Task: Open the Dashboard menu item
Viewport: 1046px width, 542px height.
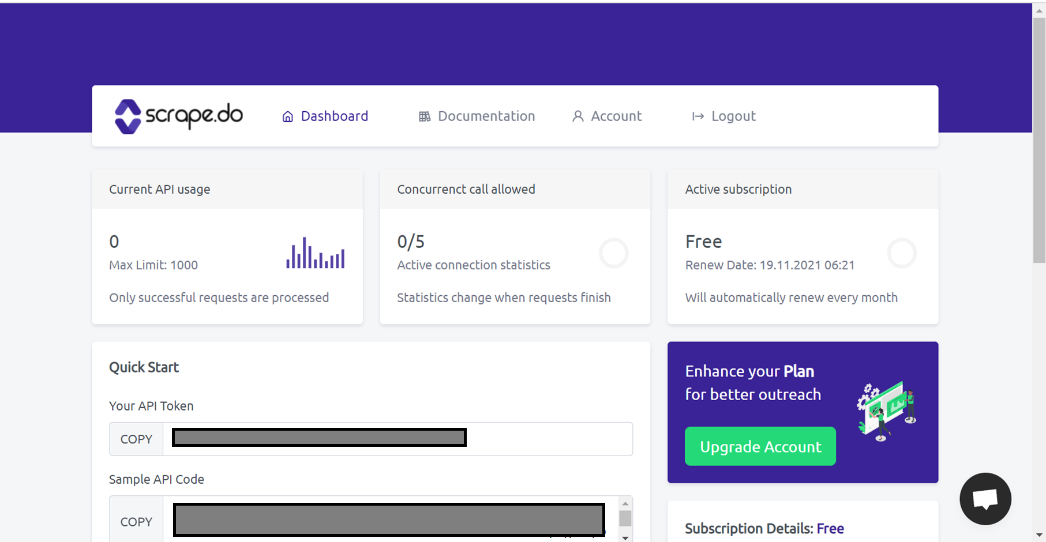Action: pyautogui.click(x=334, y=116)
